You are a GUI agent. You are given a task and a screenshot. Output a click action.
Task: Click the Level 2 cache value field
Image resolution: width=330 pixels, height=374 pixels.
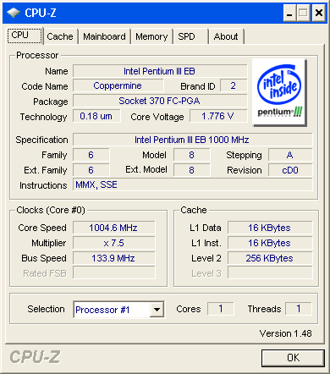point(270,258)
